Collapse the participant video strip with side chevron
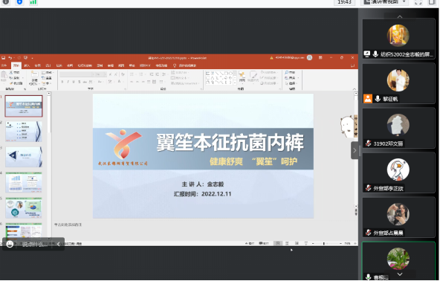 pyautogui.click(x=355, y=150)
